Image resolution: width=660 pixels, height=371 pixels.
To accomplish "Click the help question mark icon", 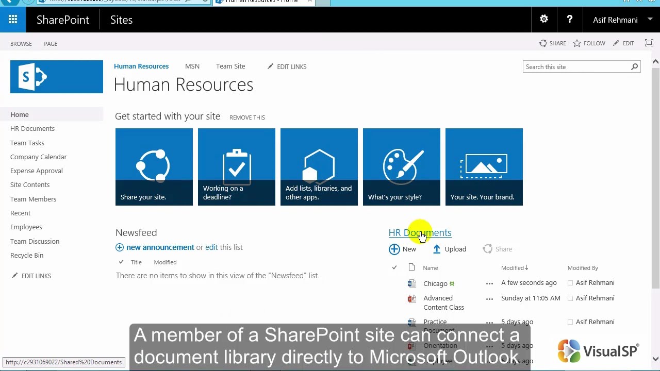I will point(570,20).
